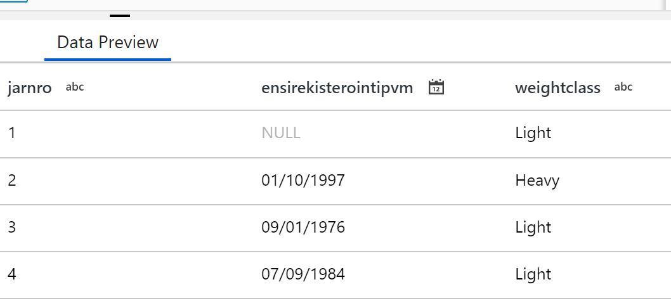Click the abc type icon beside weightclass
Screen dimensions: 671x308
pos(623,87)
